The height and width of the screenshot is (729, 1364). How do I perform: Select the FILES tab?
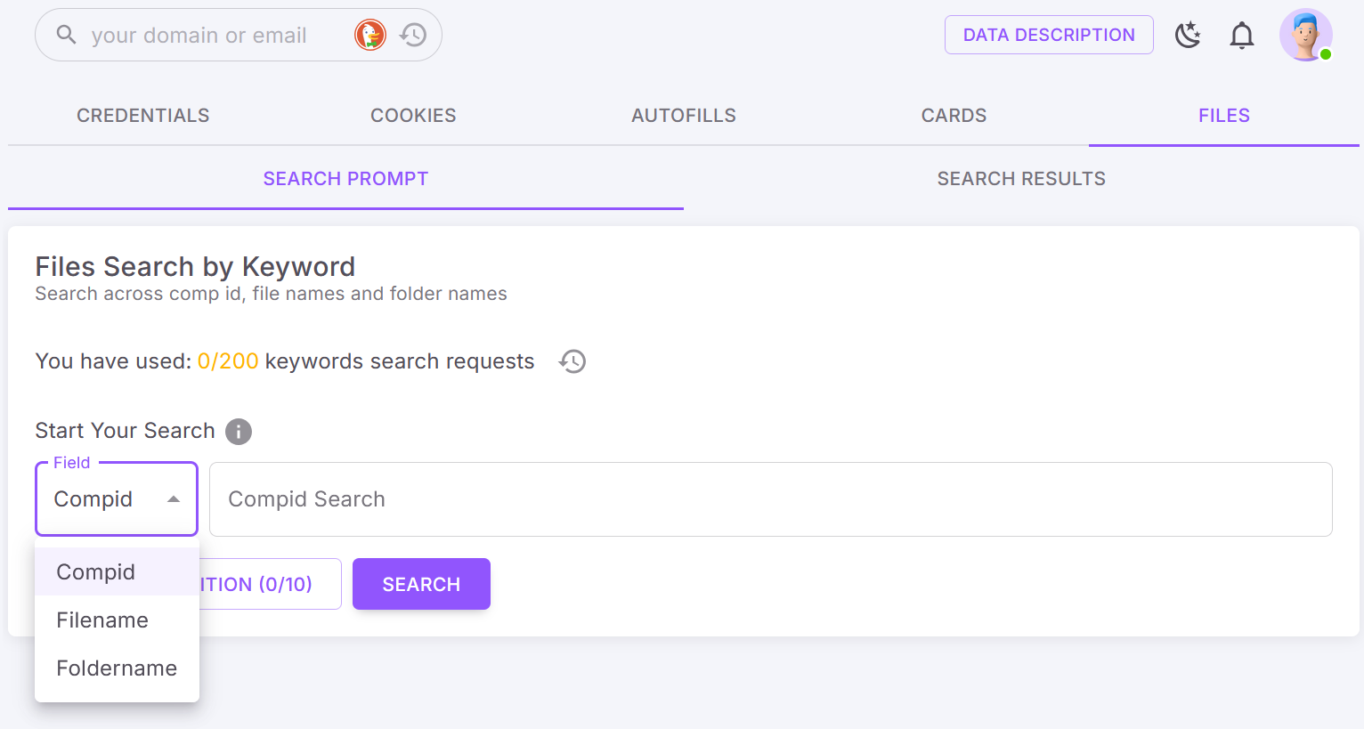coord(1224,116)
